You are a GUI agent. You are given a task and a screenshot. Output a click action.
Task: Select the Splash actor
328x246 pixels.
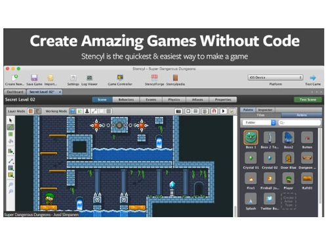tap(251, 199)
